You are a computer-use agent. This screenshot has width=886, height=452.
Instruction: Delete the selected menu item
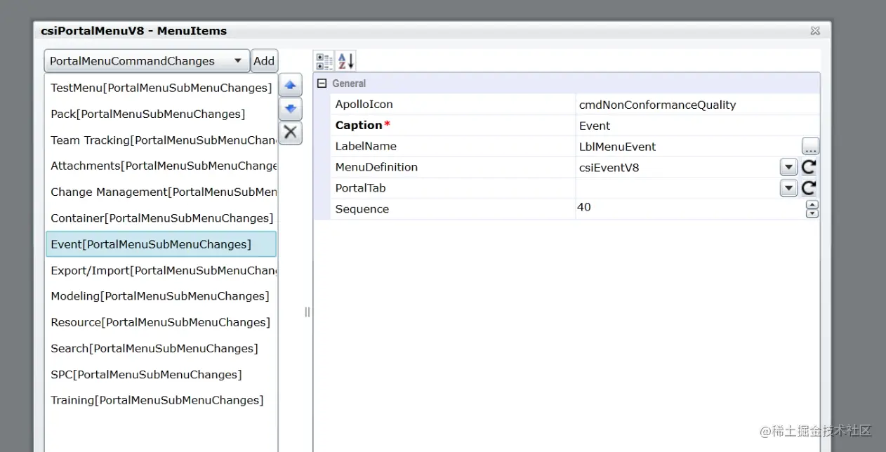click(291, 133)
